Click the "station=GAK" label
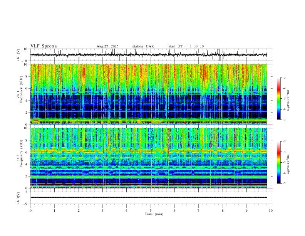The image size is (305, 236). tap(143, 46)
